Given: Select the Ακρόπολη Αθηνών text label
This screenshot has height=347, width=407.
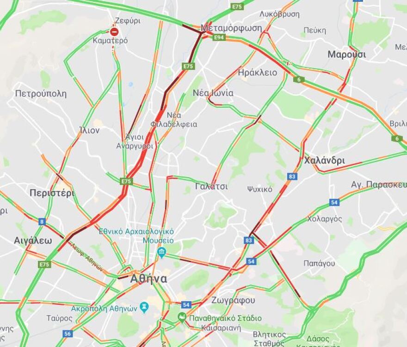Looking at the screenshot, I should click(x=104, y=309).
